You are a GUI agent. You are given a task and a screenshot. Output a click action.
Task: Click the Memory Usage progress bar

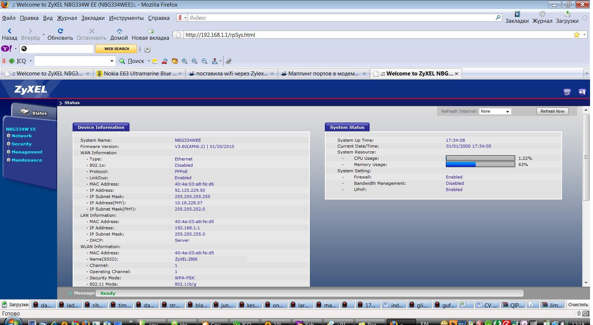[480, 165]
